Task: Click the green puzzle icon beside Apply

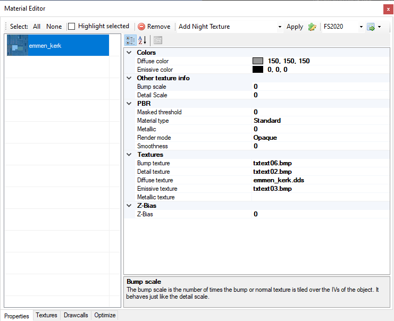Action: tap(312, 27)
